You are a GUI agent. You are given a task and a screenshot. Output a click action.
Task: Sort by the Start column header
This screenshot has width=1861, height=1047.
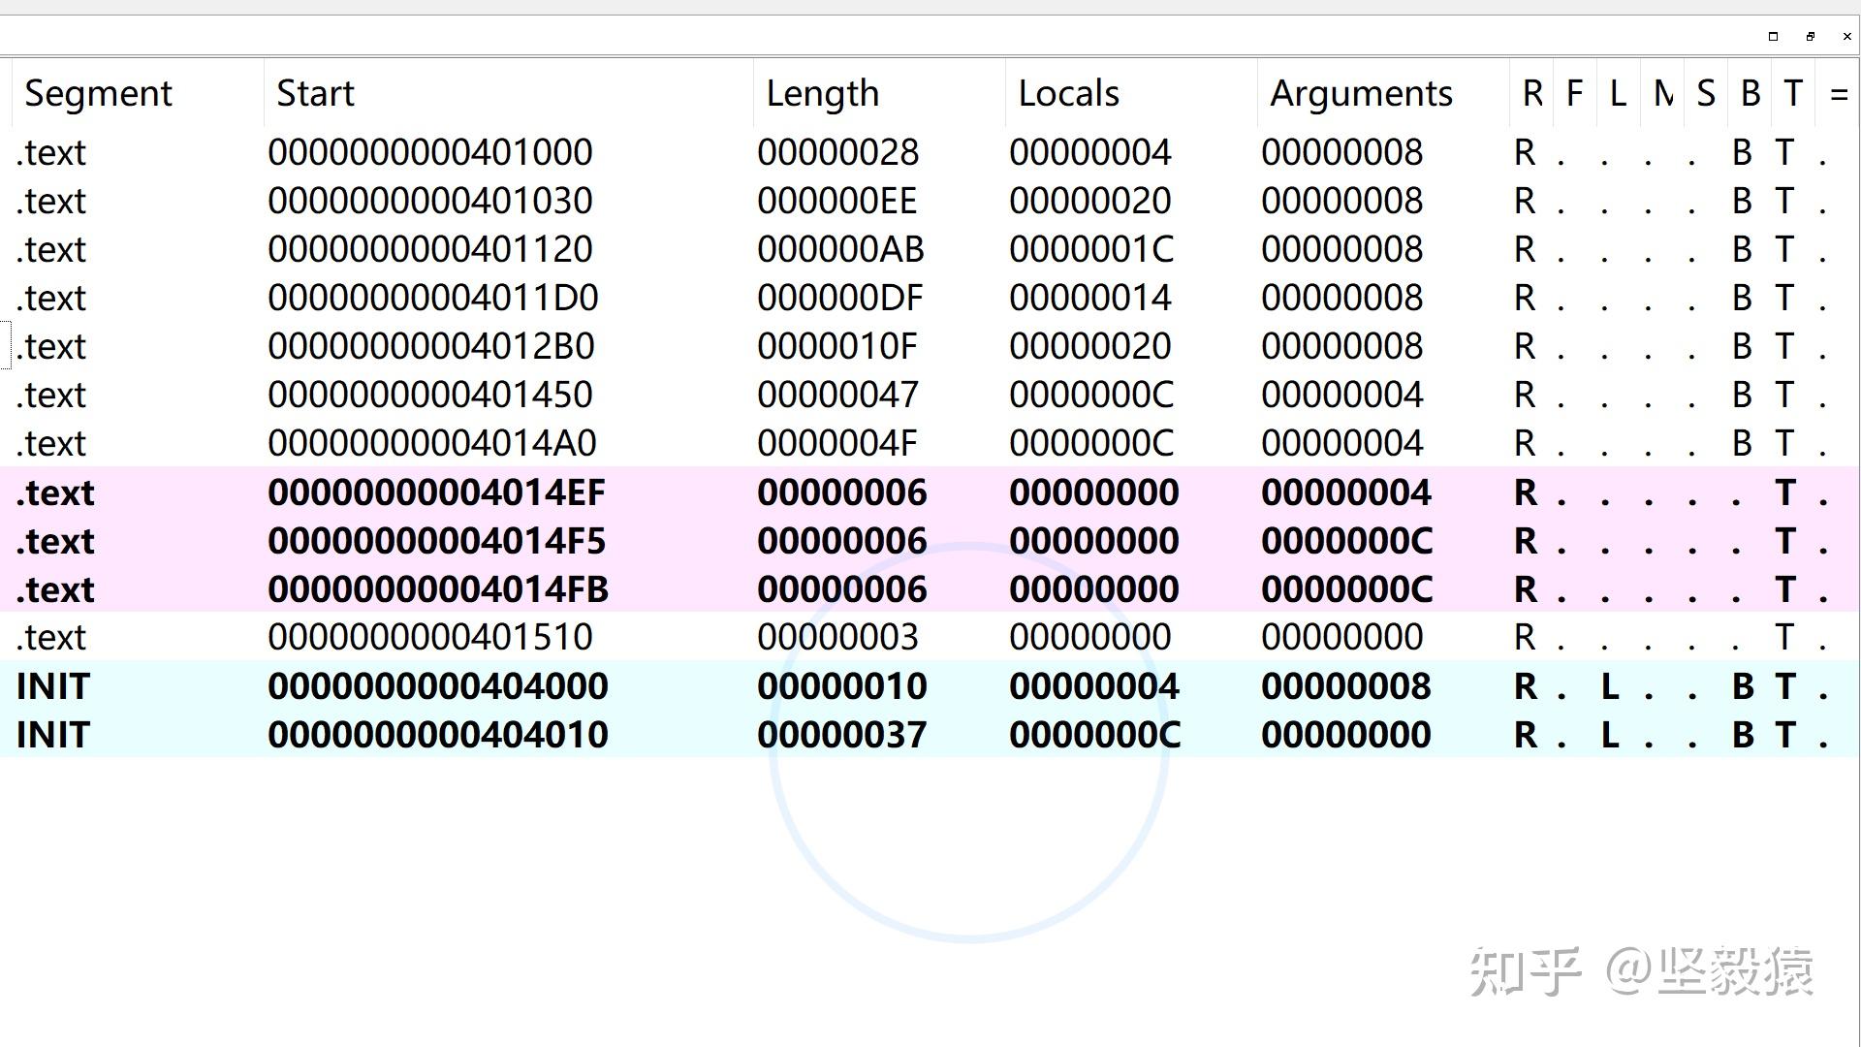[x=315, y=94]
